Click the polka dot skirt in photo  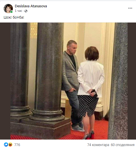88,106
